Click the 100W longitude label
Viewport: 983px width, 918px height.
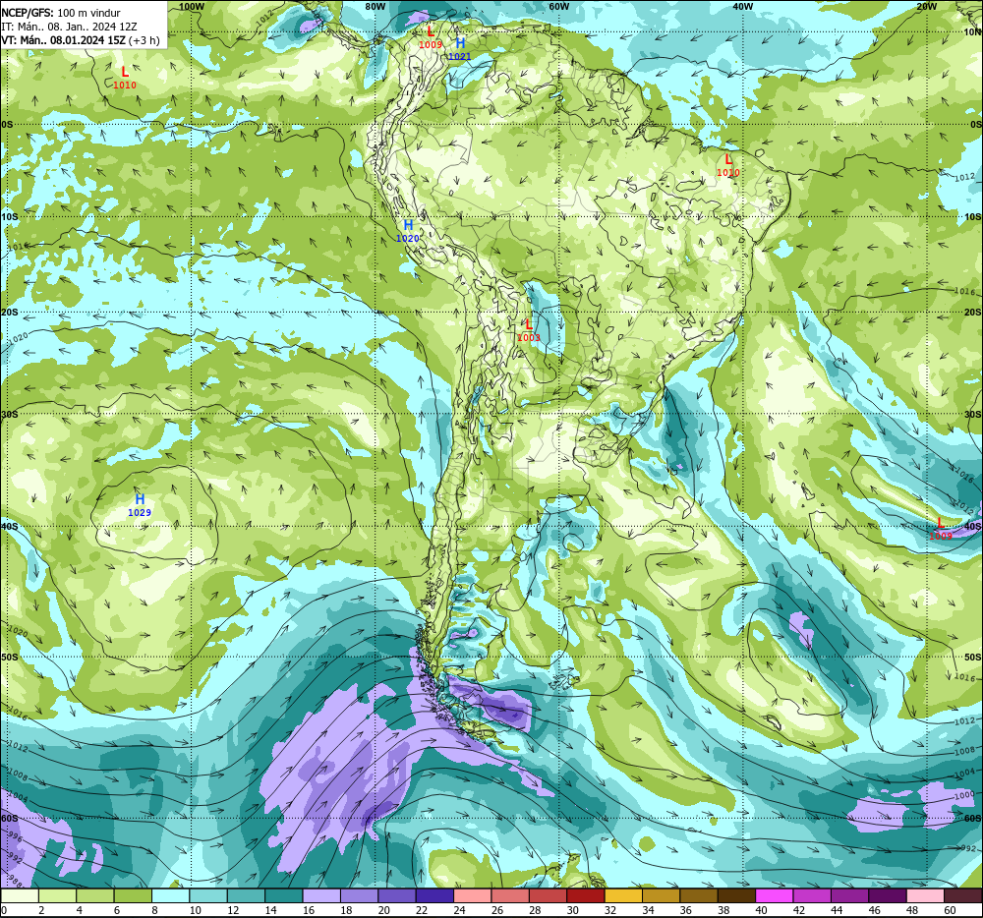(192, 6)
